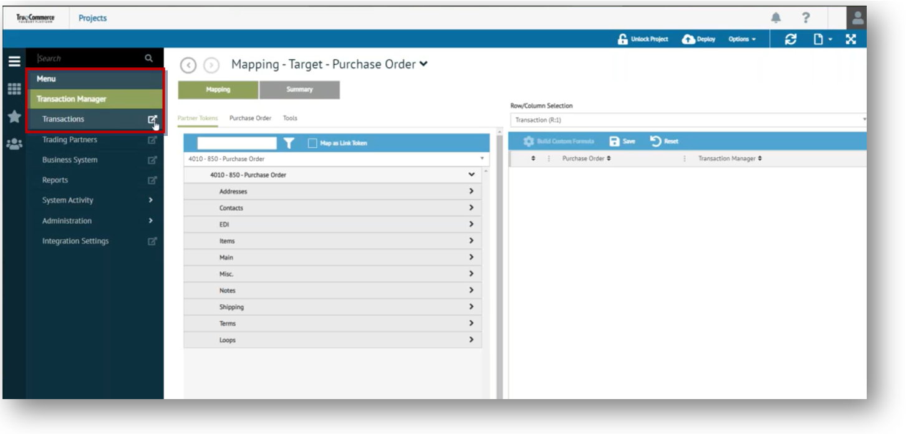Click the token filter text field
Image resolution: width=906 pixels, height=434 pixels.
[x=236, y=143]
